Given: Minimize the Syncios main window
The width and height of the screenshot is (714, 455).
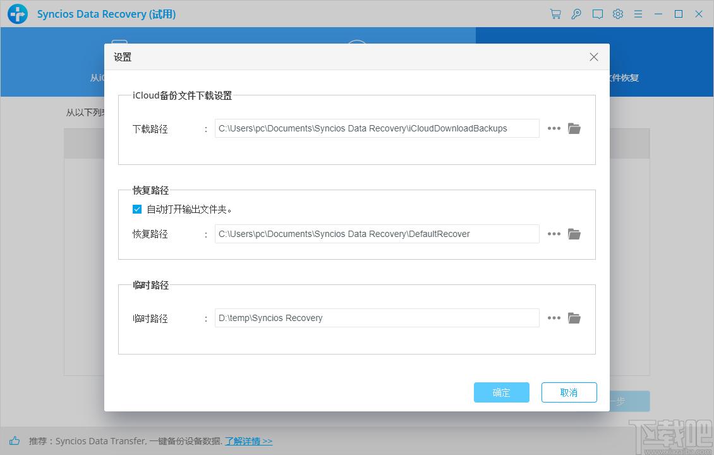Looking at the screenshot, I should point(658,14).
